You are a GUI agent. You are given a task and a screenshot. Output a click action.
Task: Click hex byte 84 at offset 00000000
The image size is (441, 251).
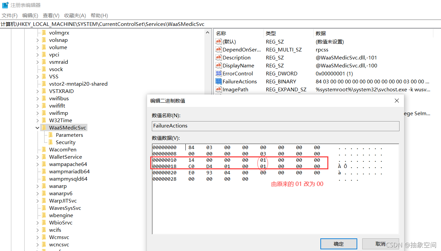(191, 147)
